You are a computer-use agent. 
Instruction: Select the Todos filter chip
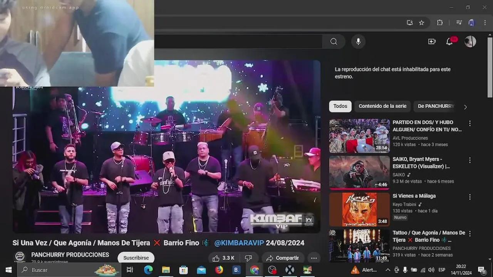tap(340, 106)
